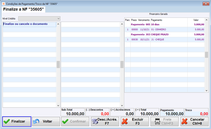Select the Finalize a NF "35605" tab
Viewport: 211px width, 129px height.
pos(24,9)
